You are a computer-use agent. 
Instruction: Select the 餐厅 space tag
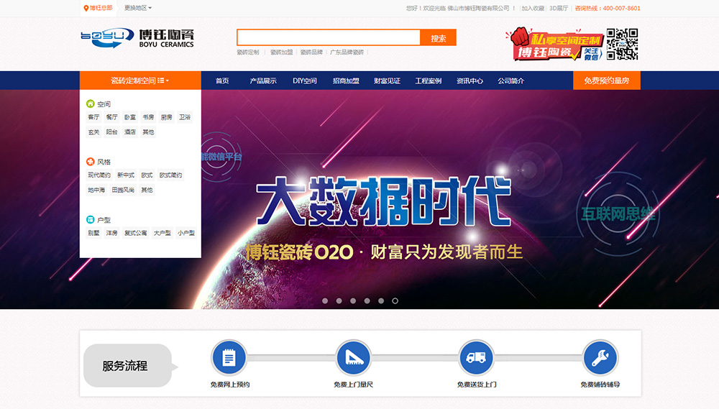pos(112,117)
